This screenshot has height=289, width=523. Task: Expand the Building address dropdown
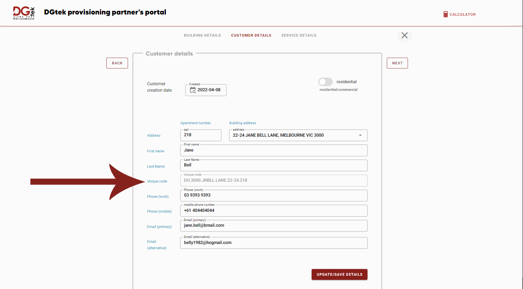[x=360, y=135]
